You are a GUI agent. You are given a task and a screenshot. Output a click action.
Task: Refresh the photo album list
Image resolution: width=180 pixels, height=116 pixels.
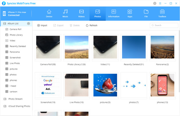tap(91, 26)
